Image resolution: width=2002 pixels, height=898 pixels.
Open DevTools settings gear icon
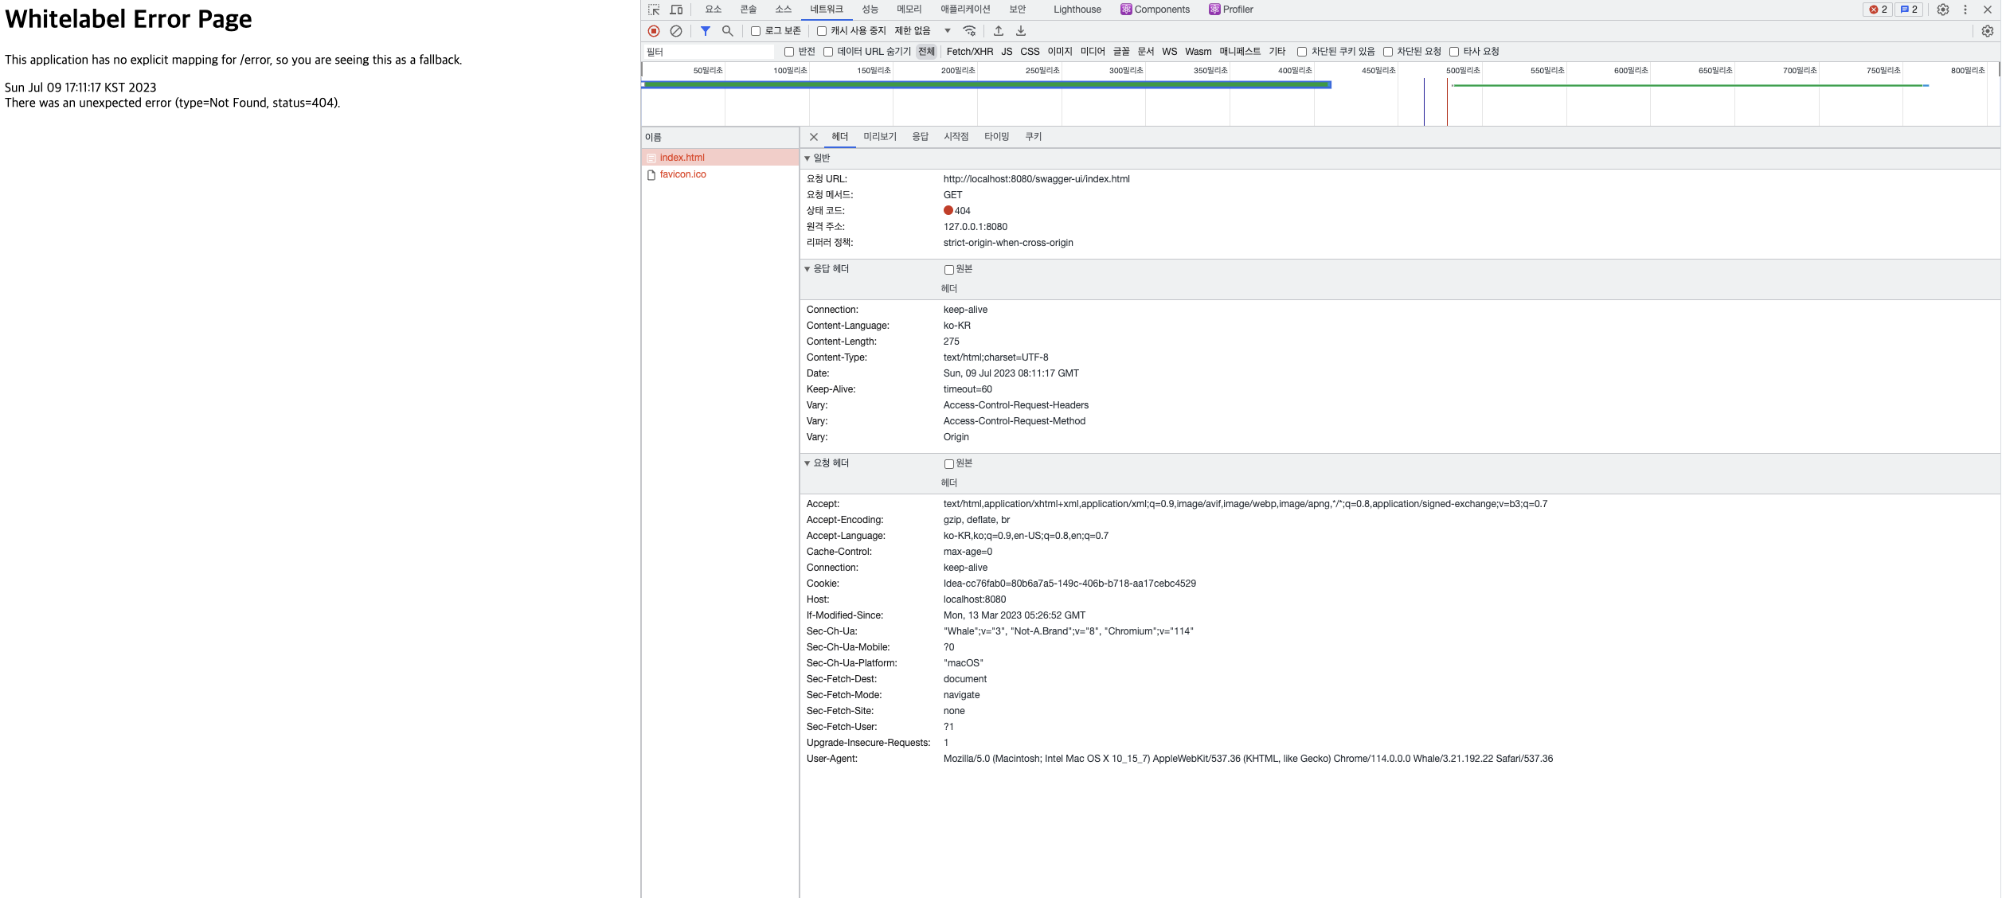click(1943, 10)
